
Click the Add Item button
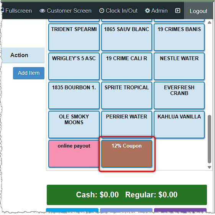point(29,73)
